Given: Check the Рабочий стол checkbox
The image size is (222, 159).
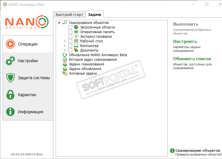Looking at the screenshot, I should (70, 41).
